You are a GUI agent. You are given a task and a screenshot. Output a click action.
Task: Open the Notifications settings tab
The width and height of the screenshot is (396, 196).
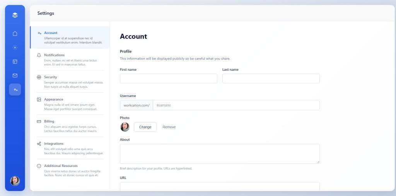click(70, 60)
